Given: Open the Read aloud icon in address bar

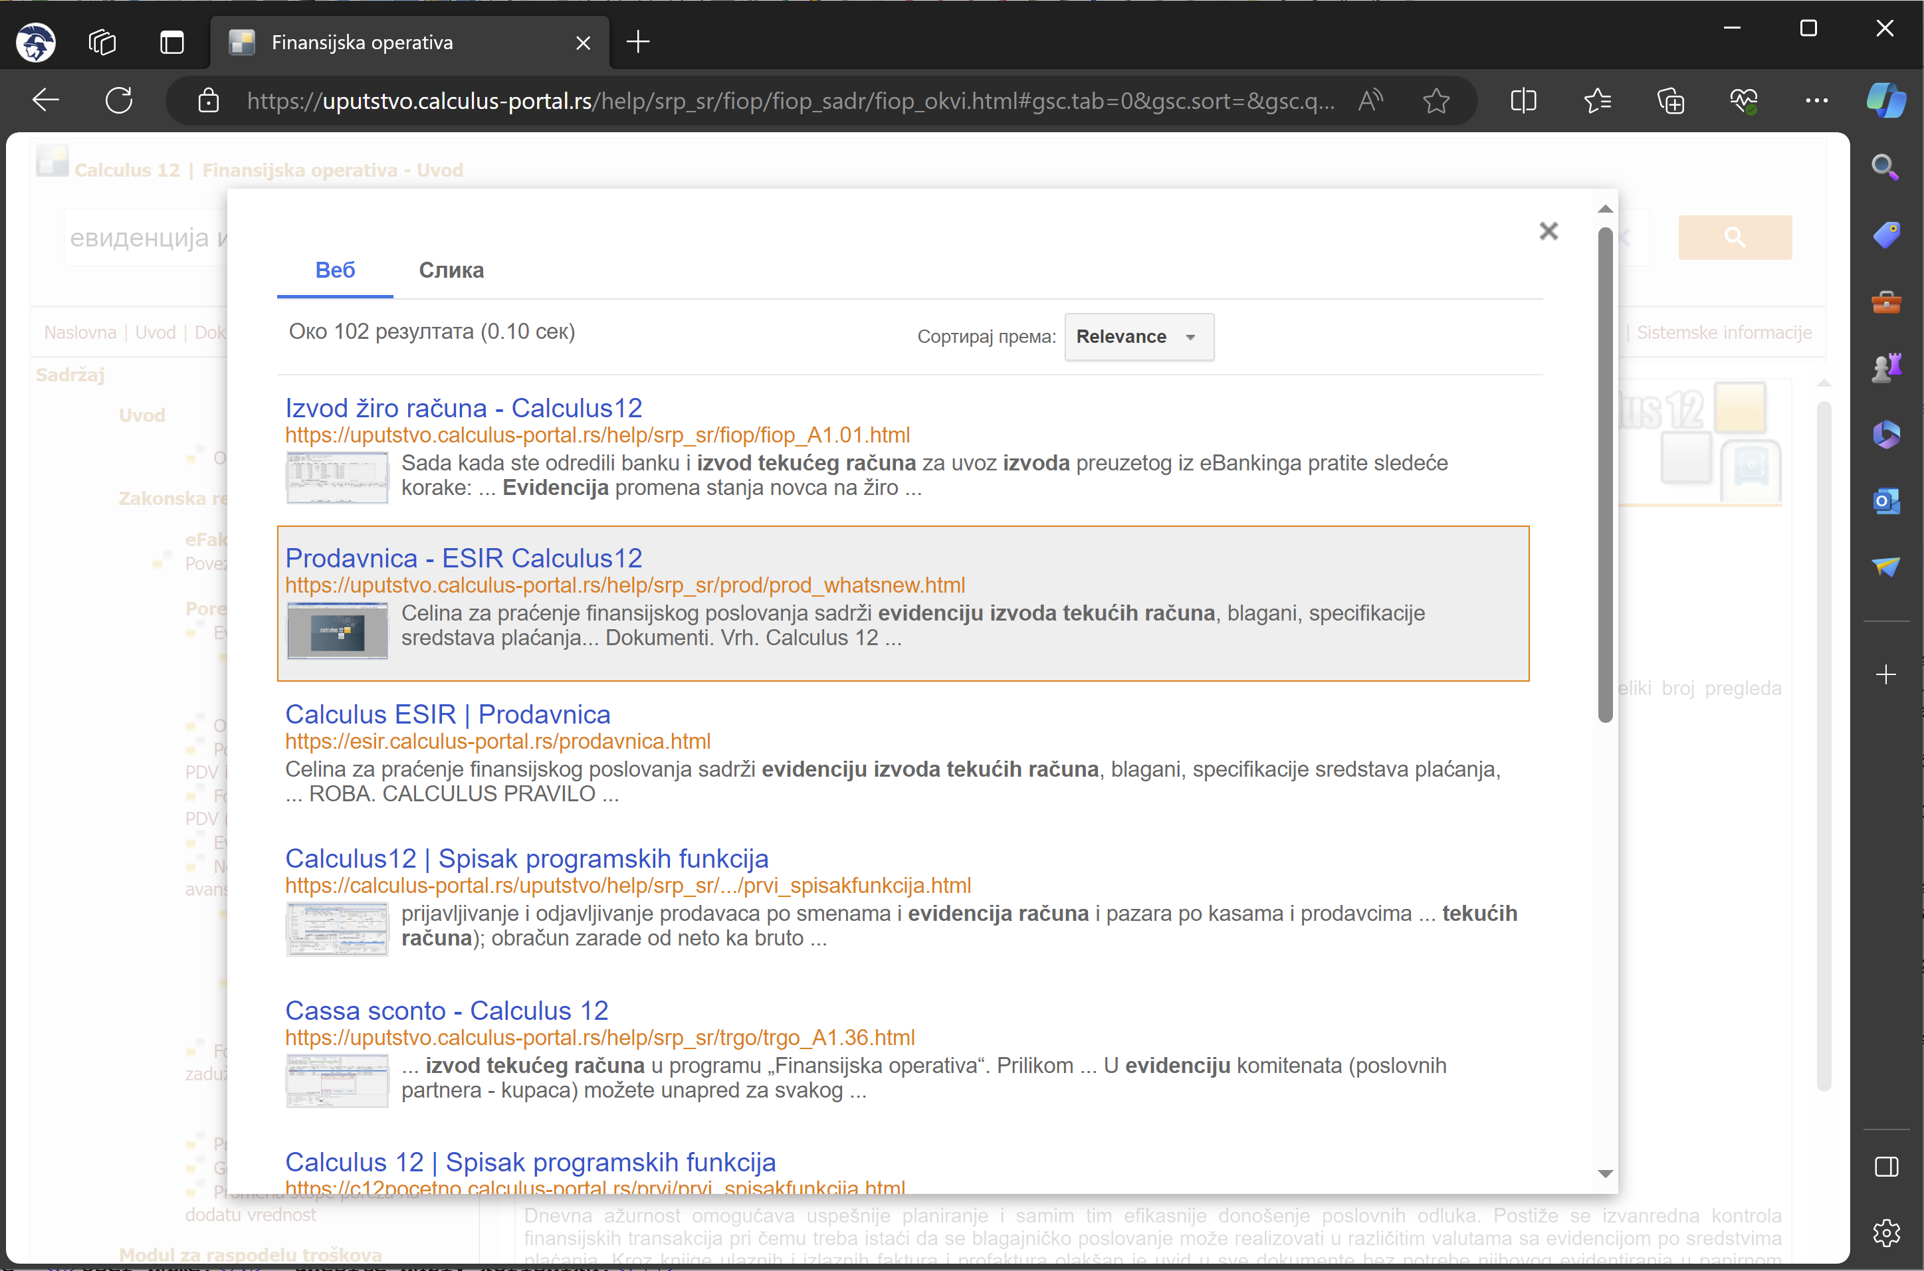Looking at the screenshot, I should point(1370,100).
